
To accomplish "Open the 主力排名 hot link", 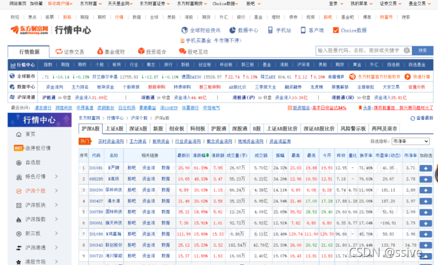I will [x=138, y=141].
